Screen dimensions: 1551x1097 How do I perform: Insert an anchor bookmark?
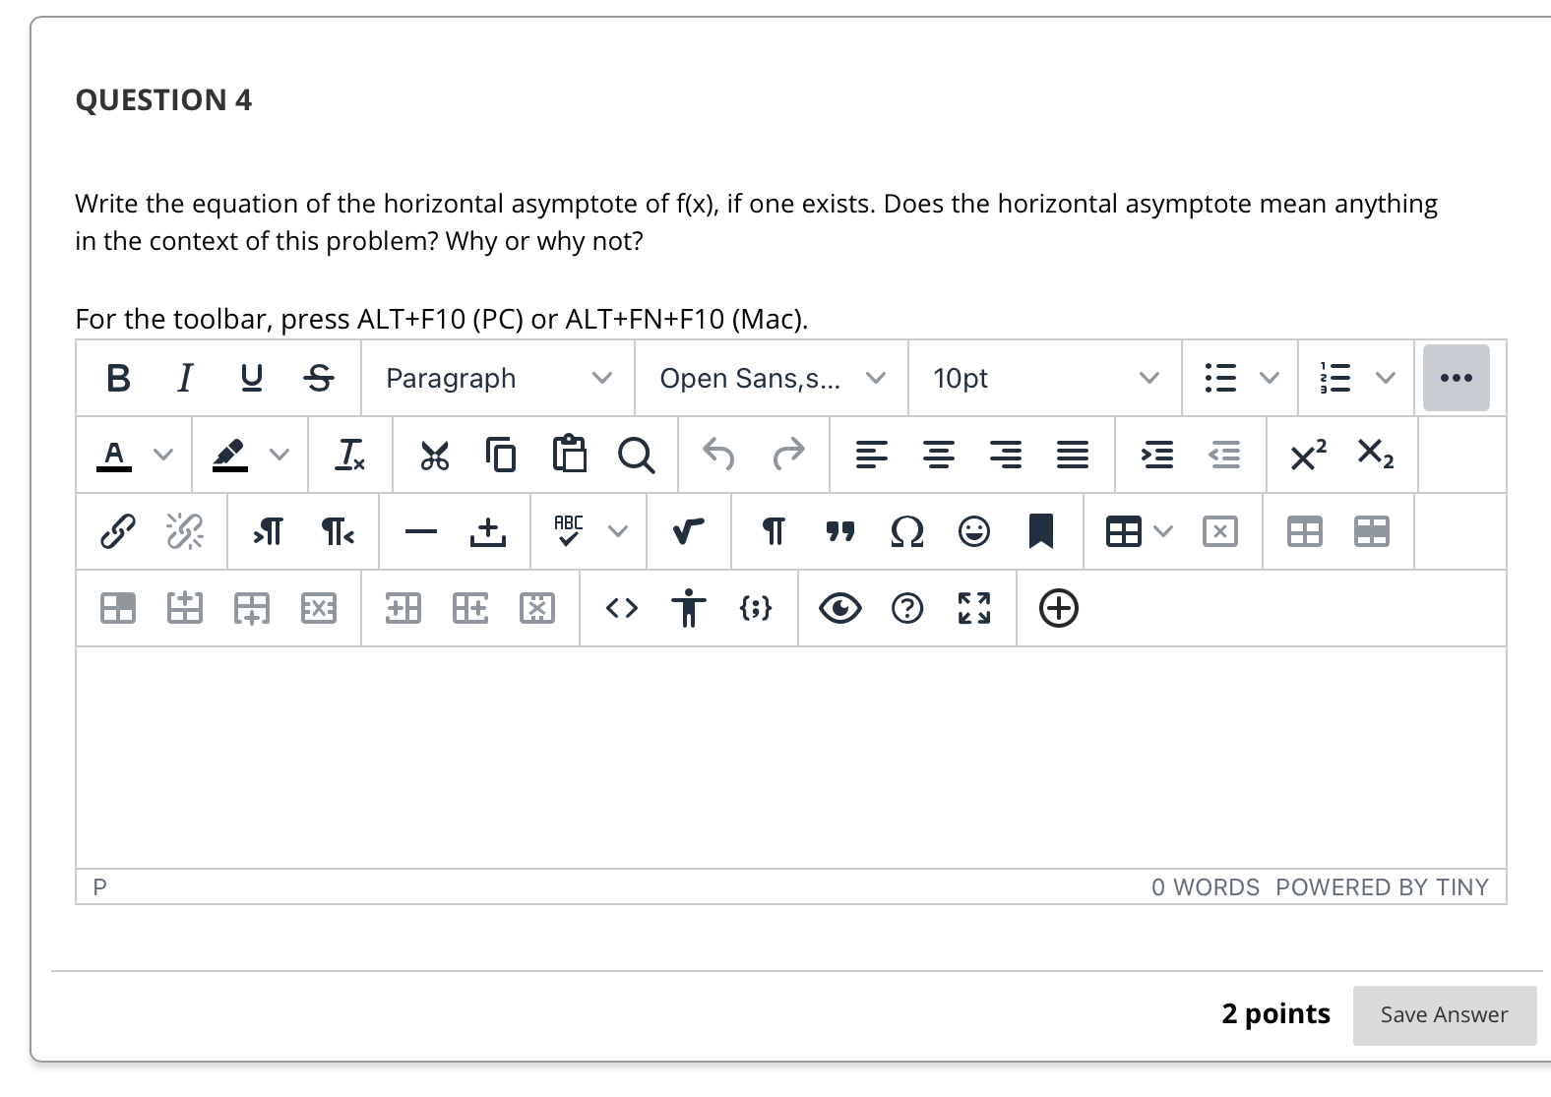coord(1041,531)
